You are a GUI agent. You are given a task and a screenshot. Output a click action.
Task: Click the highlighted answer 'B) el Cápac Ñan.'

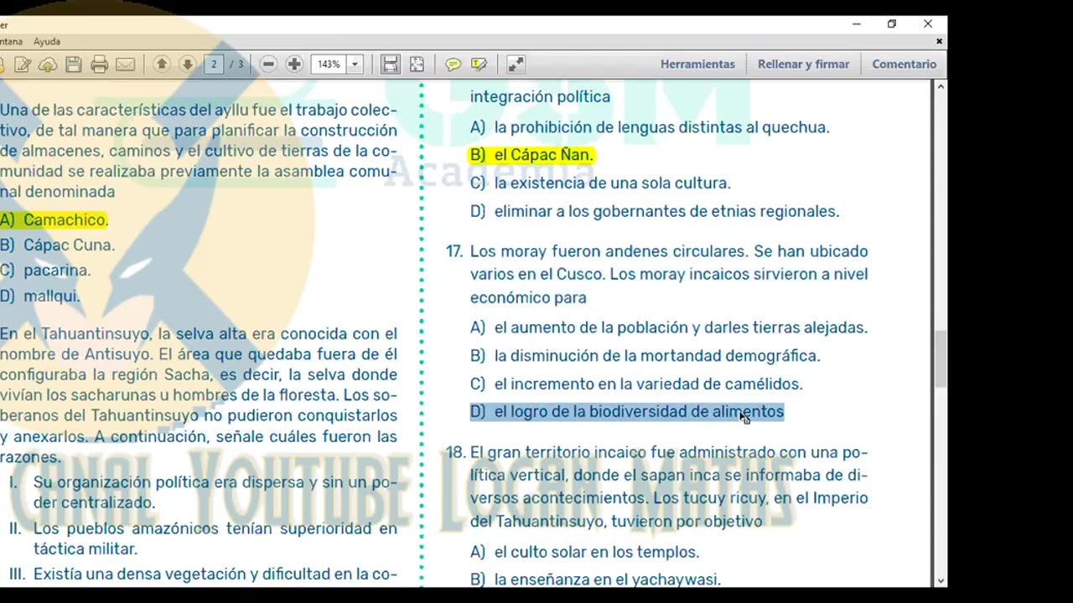pos(531,155)
